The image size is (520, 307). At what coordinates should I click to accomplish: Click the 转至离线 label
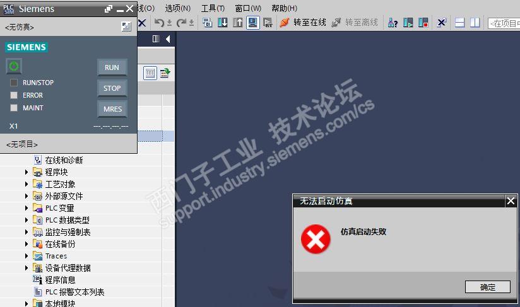[x=362, y=23]
